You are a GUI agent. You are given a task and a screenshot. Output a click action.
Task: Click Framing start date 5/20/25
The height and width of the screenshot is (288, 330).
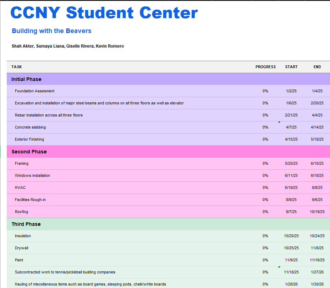(291, 163)
